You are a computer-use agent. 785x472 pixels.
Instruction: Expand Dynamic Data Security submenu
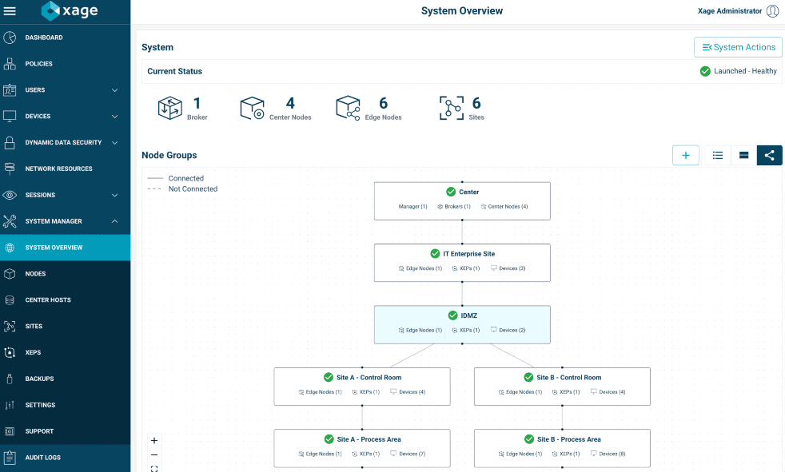(x=114, y=143)
